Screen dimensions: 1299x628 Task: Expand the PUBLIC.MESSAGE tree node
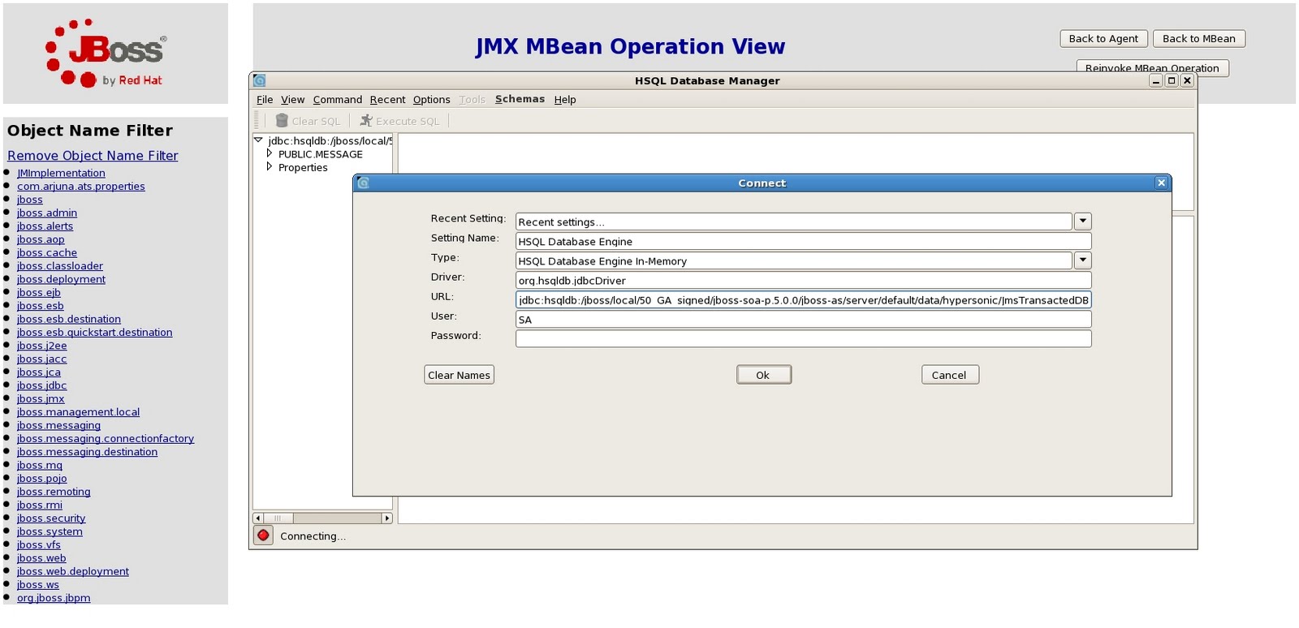(270, 153)
